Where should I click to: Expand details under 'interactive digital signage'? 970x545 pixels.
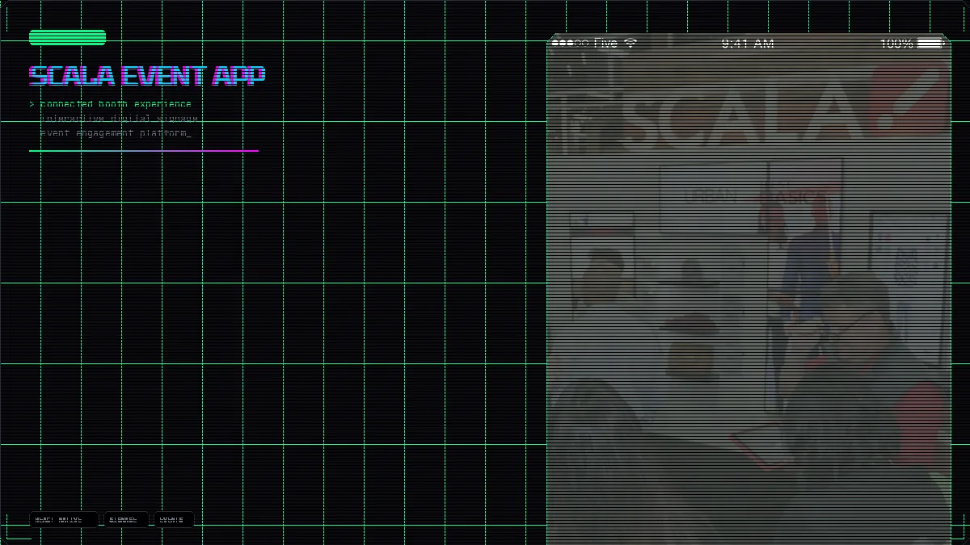click(120, 119)
